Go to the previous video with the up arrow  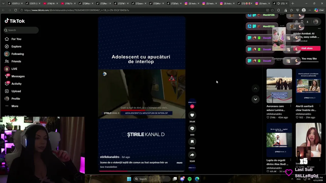point(255,88)
